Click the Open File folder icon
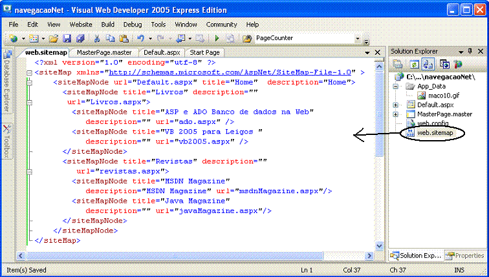Viewport: 489px width, 277px height. (x=54, y=38)
